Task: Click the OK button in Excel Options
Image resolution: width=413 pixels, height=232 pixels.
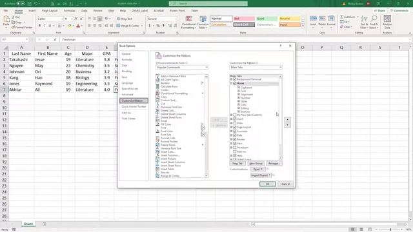Action: coord(267,184)
